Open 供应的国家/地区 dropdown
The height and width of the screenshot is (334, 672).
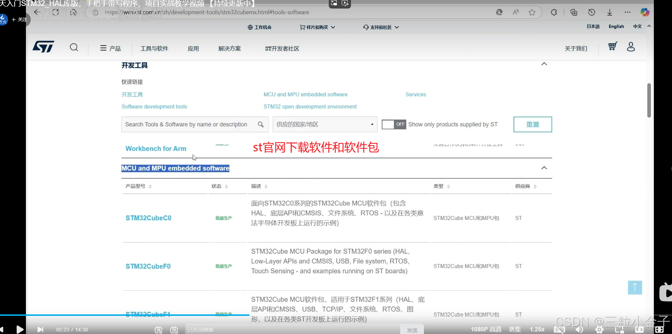tap(325, 124)
